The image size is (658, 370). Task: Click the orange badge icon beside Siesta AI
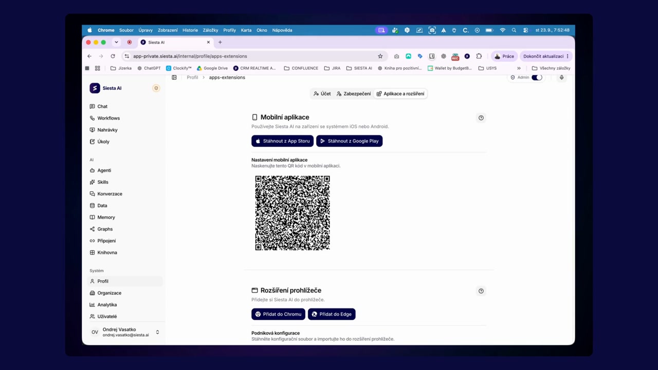tap(156, 88)
